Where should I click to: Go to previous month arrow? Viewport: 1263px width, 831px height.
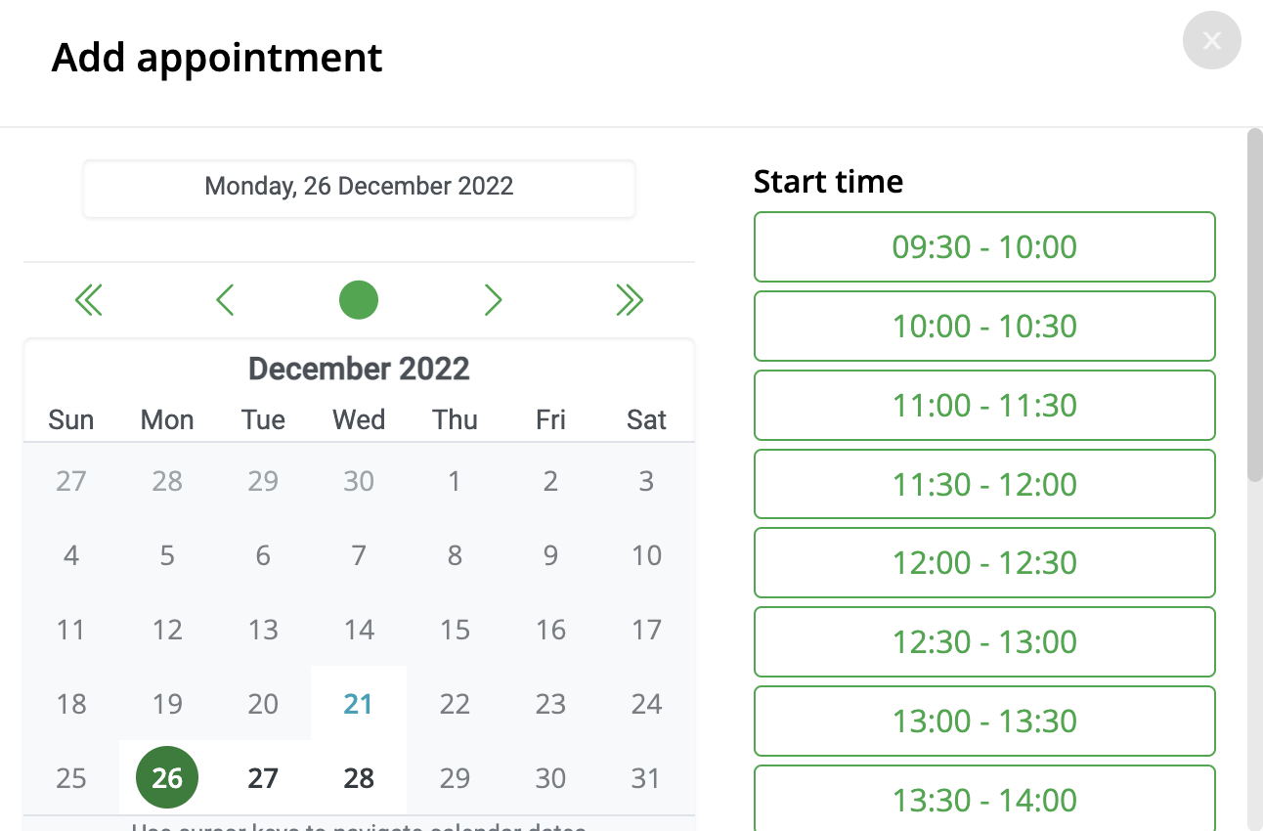[x=225, y=300]
